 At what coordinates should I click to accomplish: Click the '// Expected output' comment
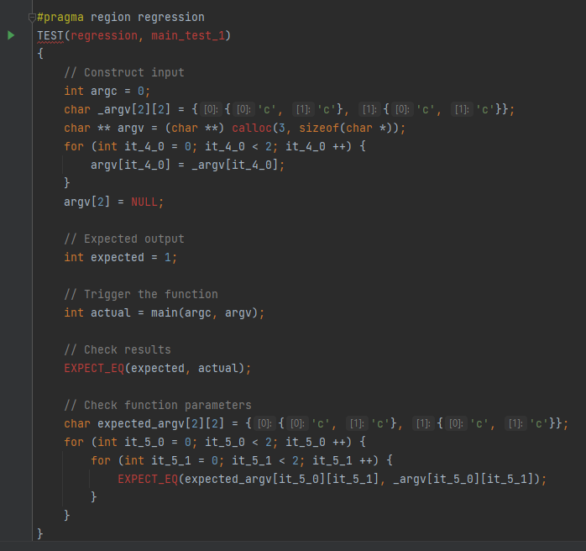(123, 239)
